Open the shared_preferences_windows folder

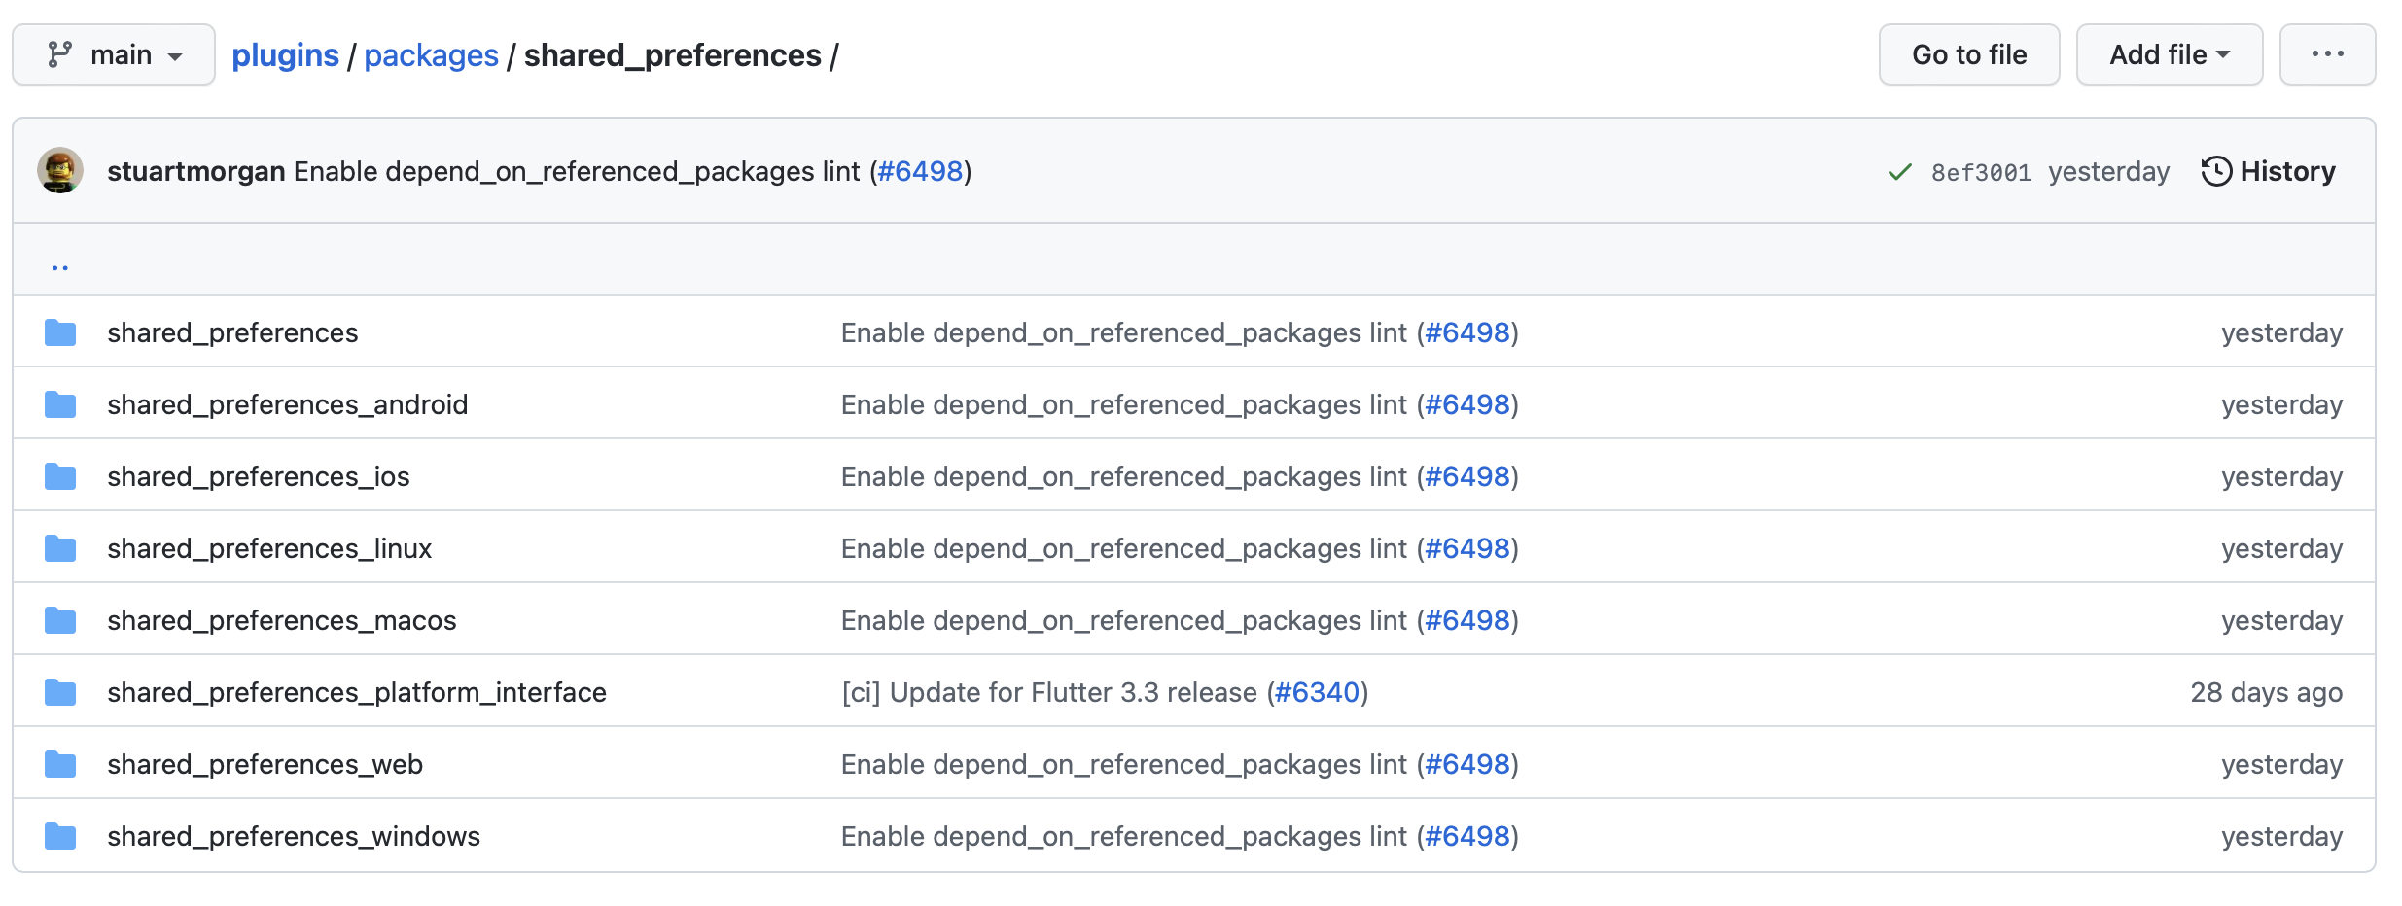[x=293, y=836]
